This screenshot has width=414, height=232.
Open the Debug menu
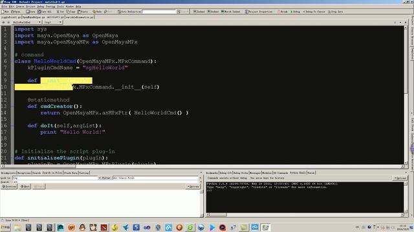40,6
